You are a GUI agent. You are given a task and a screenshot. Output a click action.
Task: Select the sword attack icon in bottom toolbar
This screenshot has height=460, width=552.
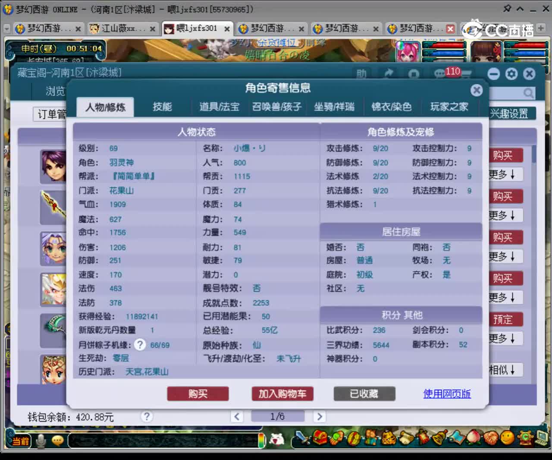304,438
